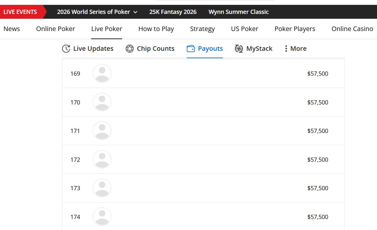
Task: Click the avatar placeholder in row 173
Action: coord(102,188)
